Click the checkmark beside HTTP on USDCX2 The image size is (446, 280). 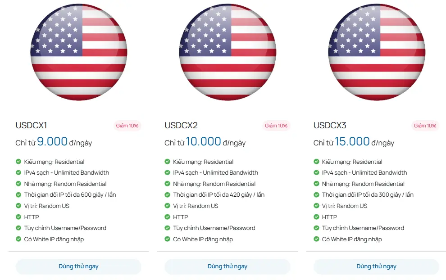[x=167, y=217]
